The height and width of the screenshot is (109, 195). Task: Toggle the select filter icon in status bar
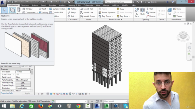click(x=89, y=101)
